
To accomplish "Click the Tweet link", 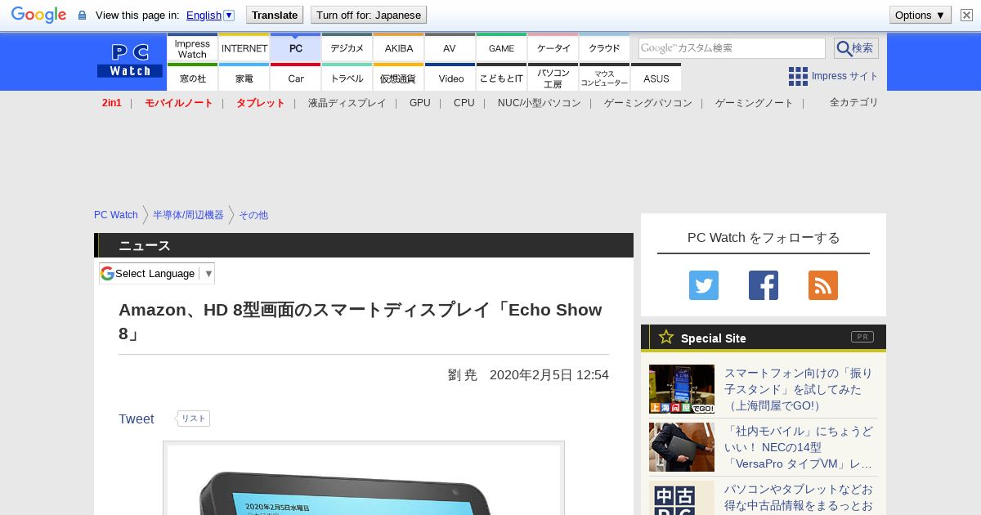I will pos(137,419).
